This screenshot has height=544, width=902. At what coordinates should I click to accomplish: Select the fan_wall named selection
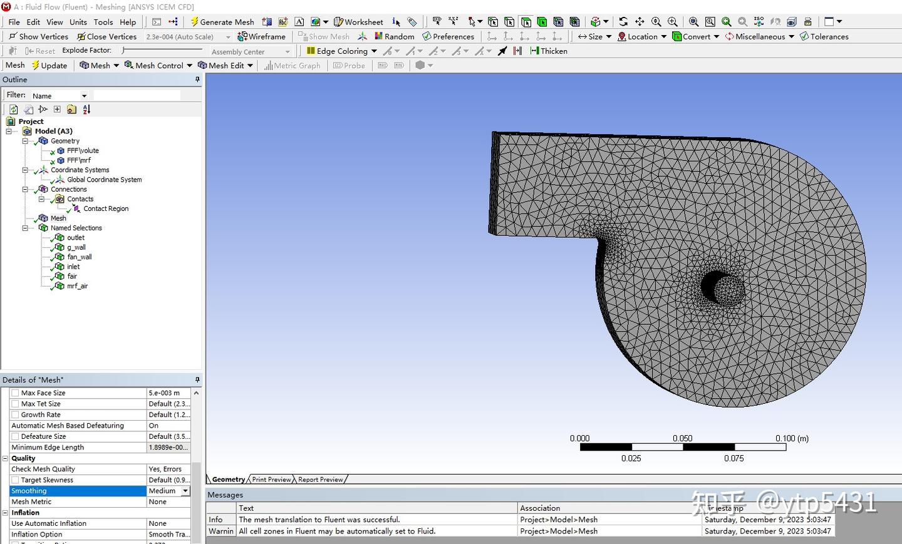[x=79, y=257]
